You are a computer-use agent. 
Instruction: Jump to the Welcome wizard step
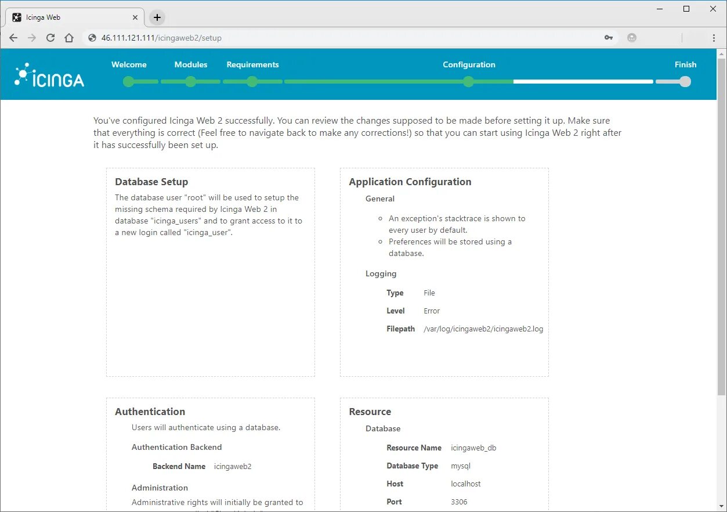point(129,64)
